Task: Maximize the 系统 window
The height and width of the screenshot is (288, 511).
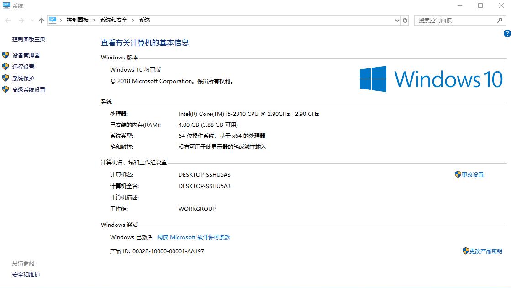Action: point(480,5)
